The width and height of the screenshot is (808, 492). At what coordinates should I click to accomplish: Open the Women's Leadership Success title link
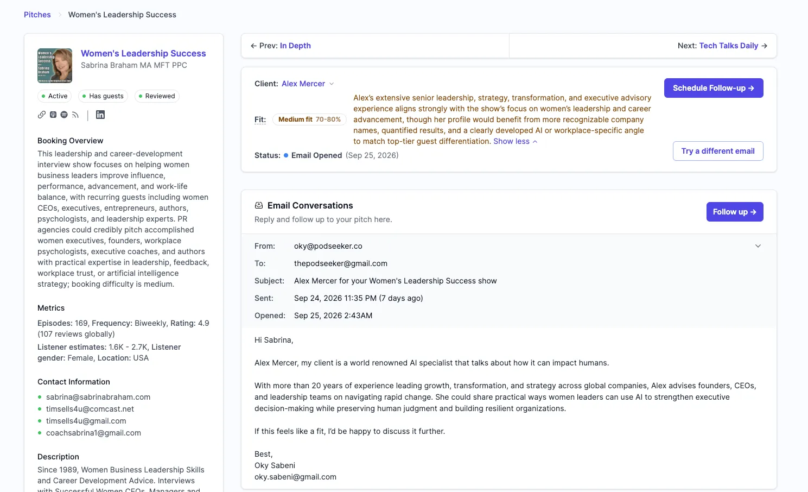click(x=143, y=53)
